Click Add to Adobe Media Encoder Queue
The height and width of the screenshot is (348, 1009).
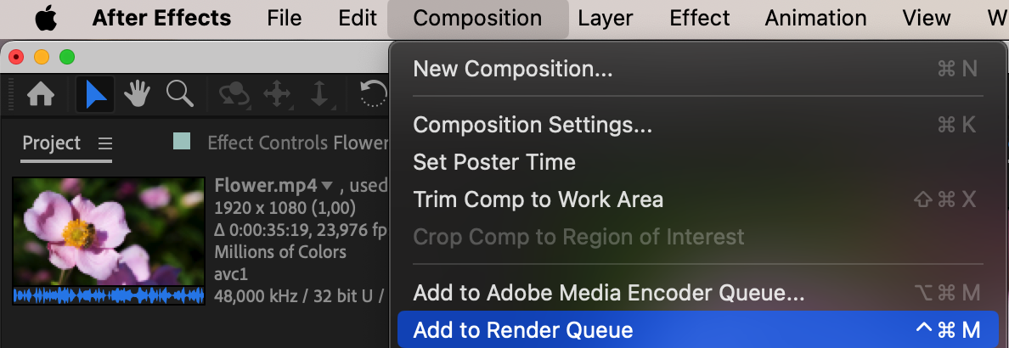(608, 294)
